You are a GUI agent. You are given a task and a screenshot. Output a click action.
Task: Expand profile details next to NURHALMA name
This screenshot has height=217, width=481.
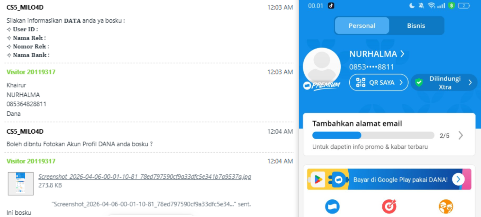pyautogui.click(x=402, y=54)
